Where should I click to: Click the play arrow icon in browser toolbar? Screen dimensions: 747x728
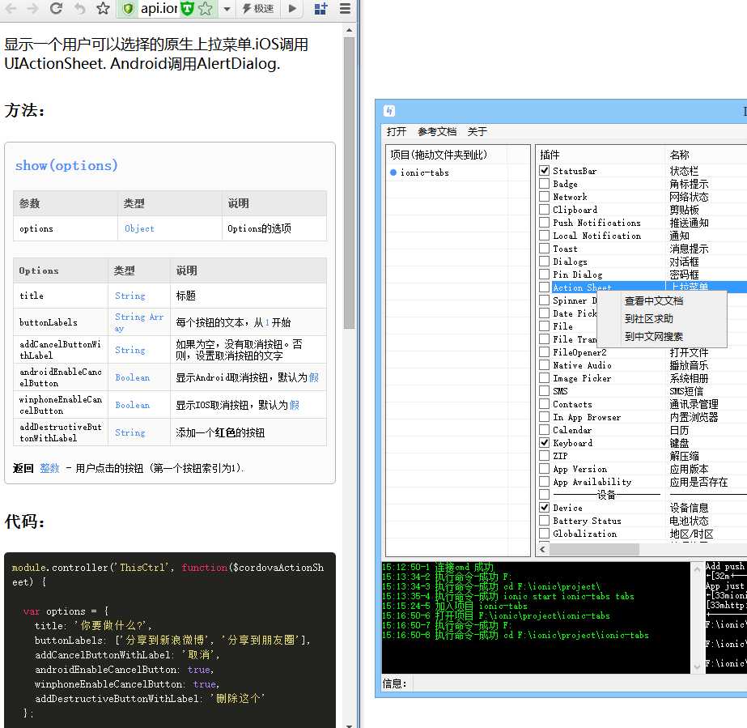[292, 8]
